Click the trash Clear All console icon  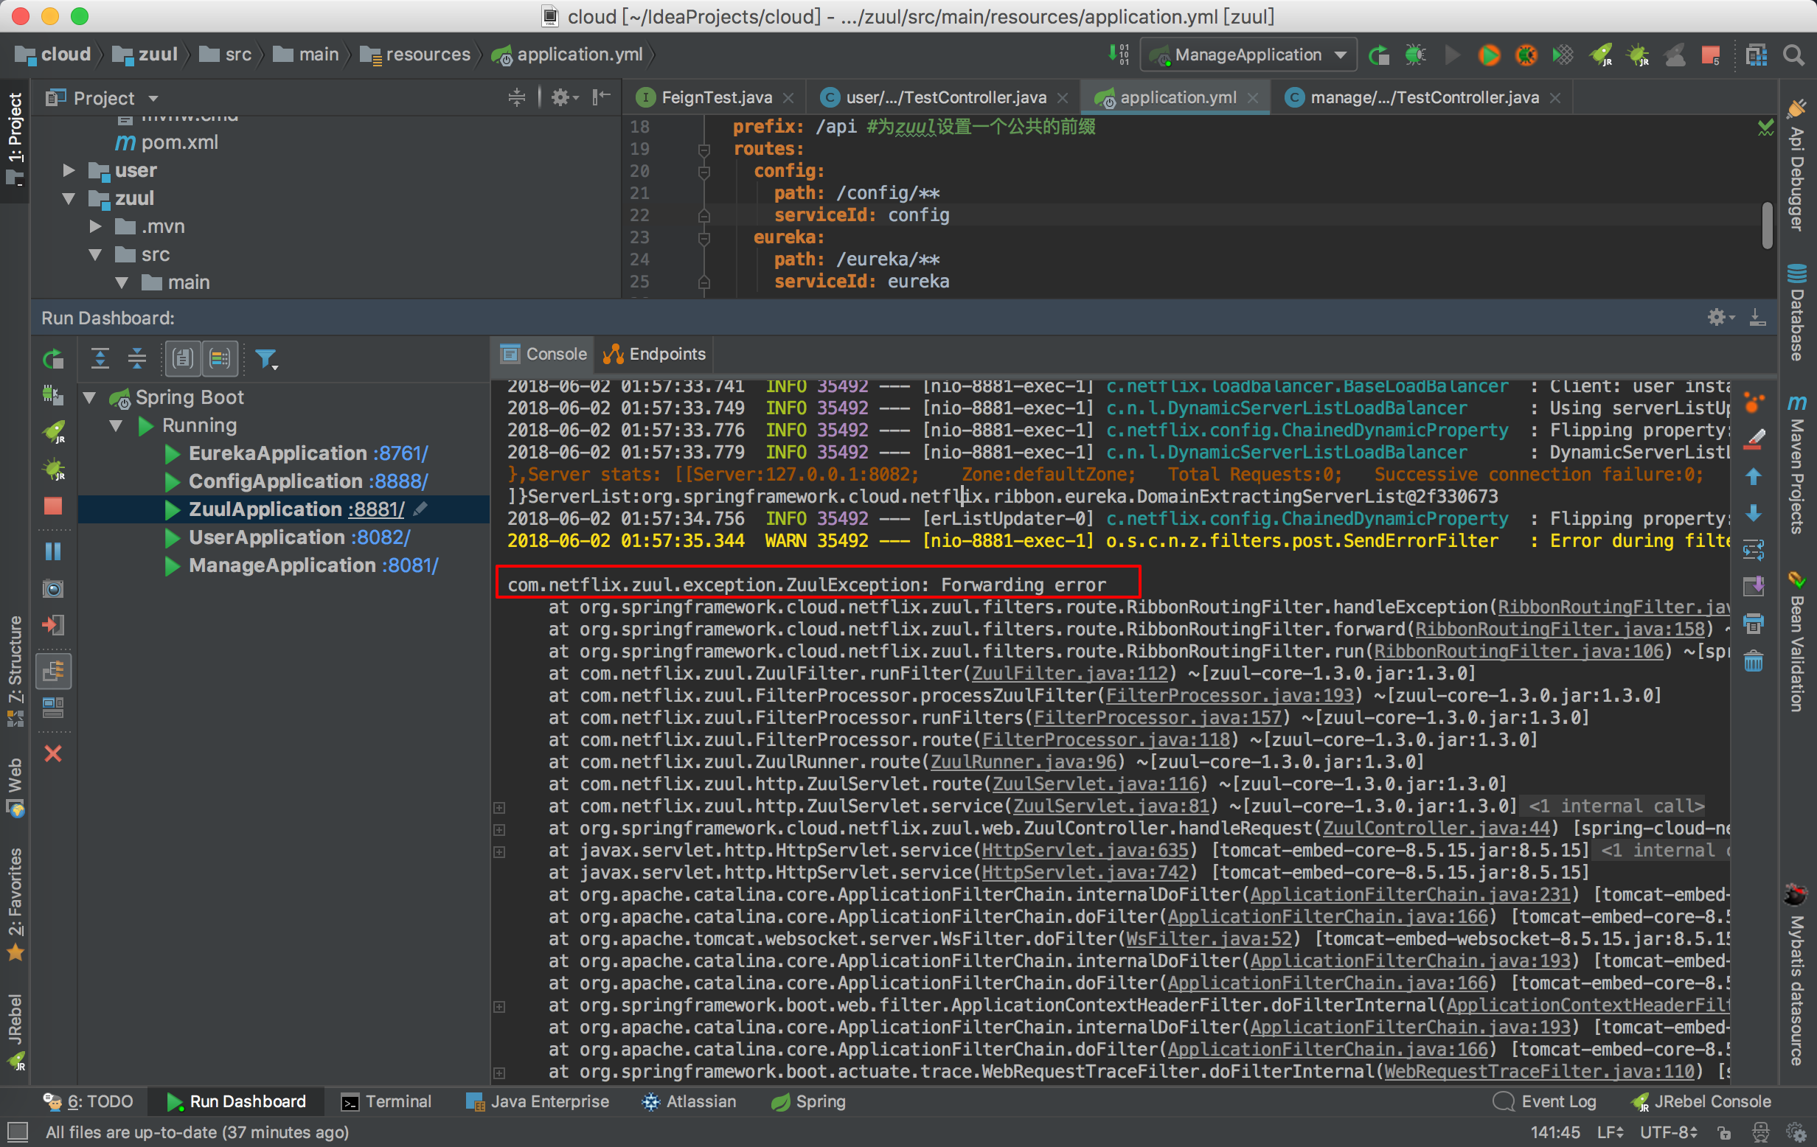click(x=1753, y=662)
